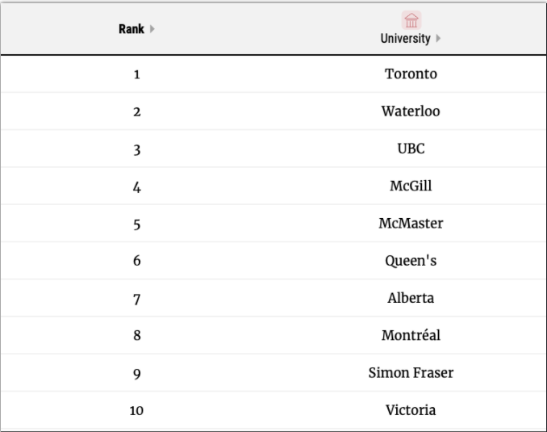Choose McGill from the table
The width and height of the screenshot is (547, 432).
[411, 187]
